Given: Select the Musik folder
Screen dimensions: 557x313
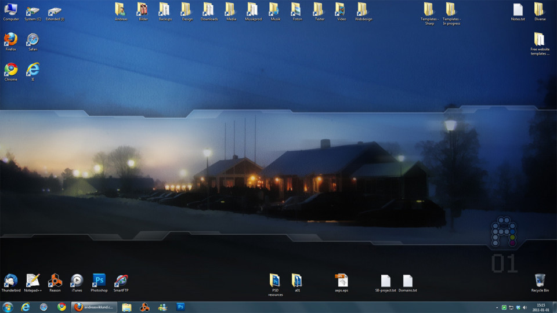Looking at the screenshot, I should tap(275, 12).
